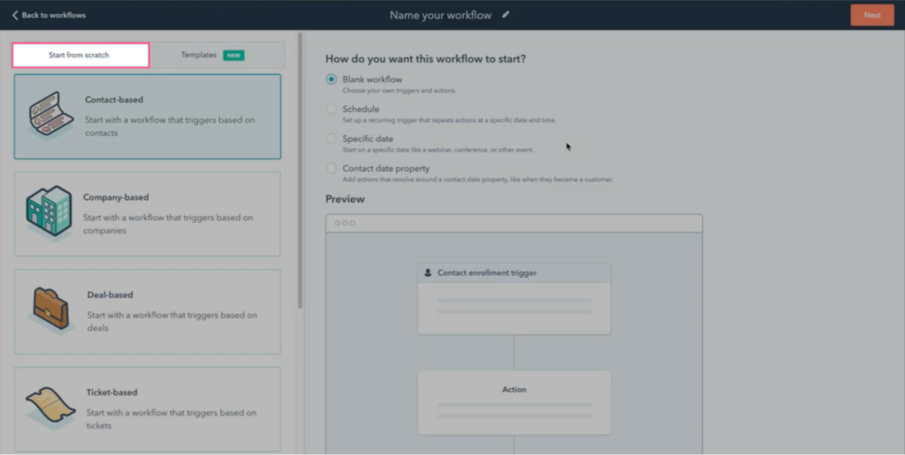Click the Back to workflows chevron arrow

click(x=15, y=15)
